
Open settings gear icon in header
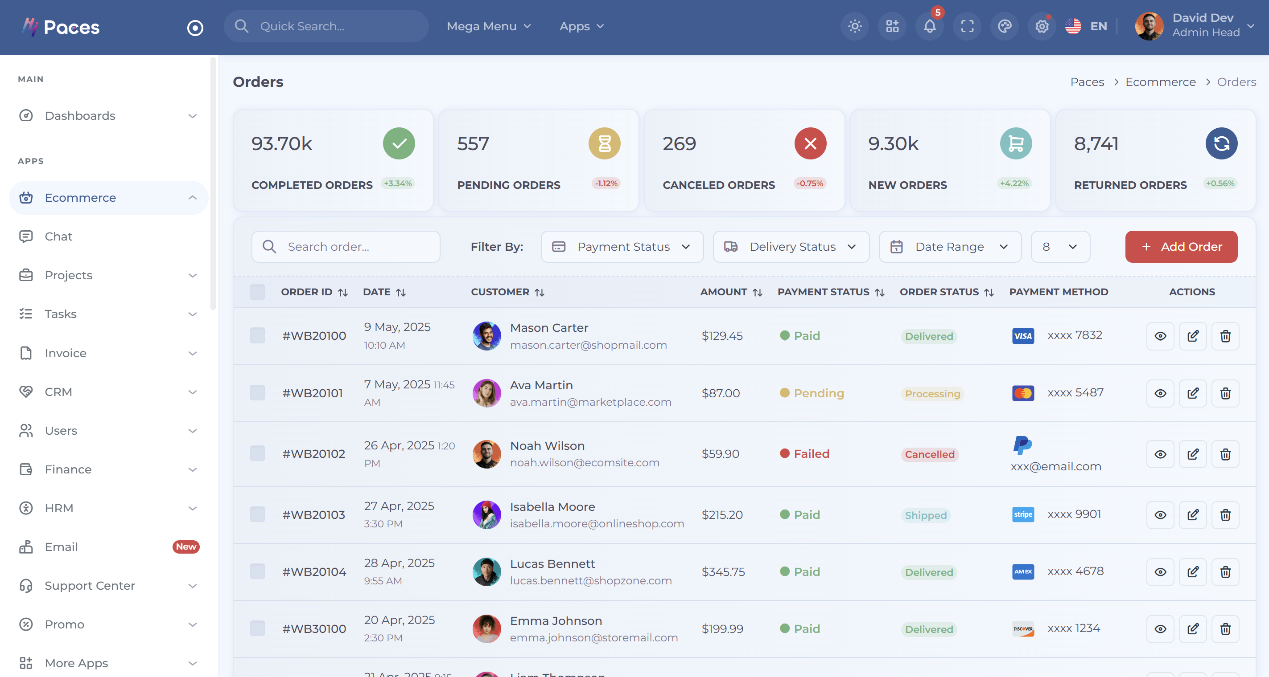pyautogui.click(x=1042, y=26)
